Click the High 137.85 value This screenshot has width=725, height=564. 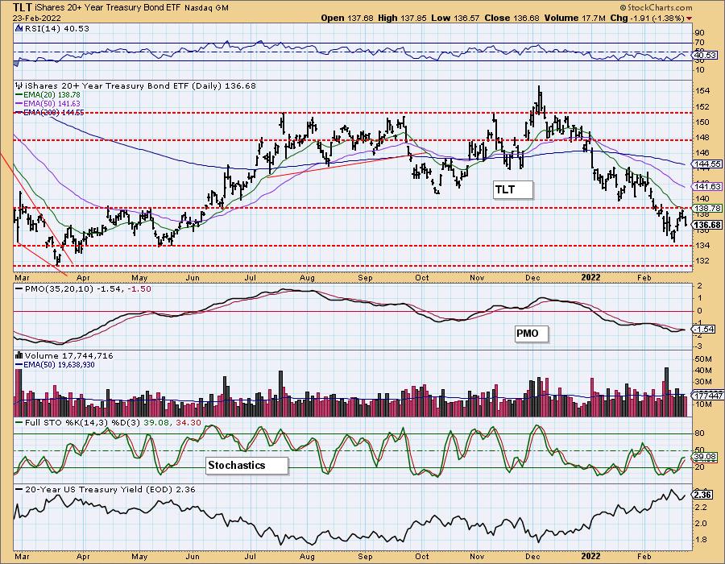point(401,18)
